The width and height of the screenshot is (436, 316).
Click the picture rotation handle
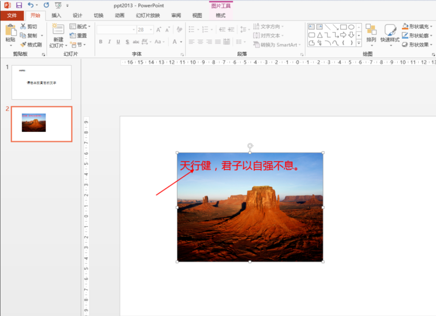(x=250, y=145)
